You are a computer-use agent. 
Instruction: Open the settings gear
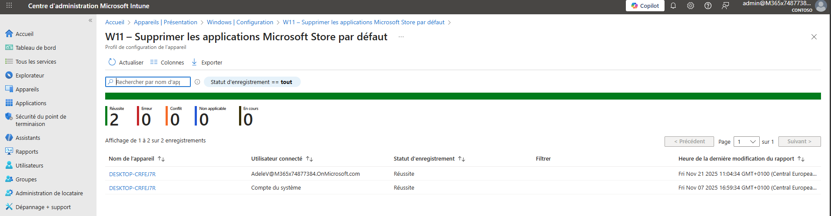pyautogui.click(x=691, y=6)
